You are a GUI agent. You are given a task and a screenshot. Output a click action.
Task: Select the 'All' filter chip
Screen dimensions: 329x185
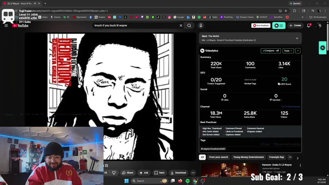202,157
